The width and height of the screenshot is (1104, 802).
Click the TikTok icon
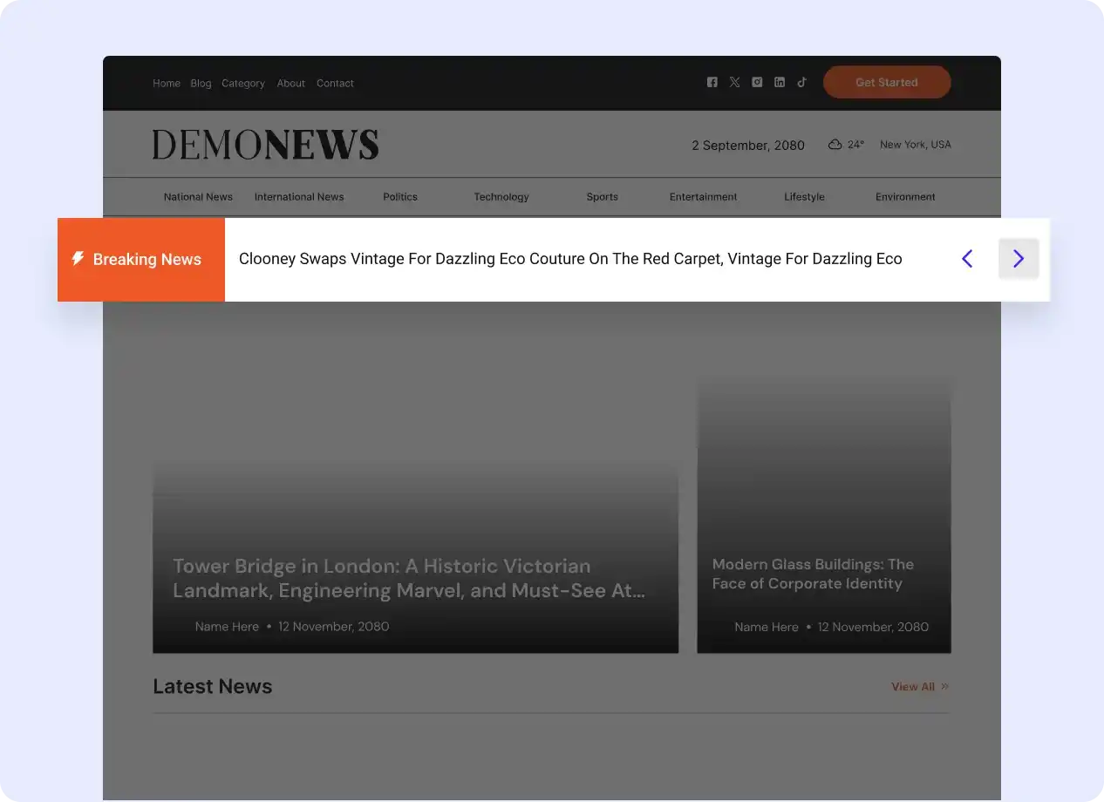pos(802,82)
